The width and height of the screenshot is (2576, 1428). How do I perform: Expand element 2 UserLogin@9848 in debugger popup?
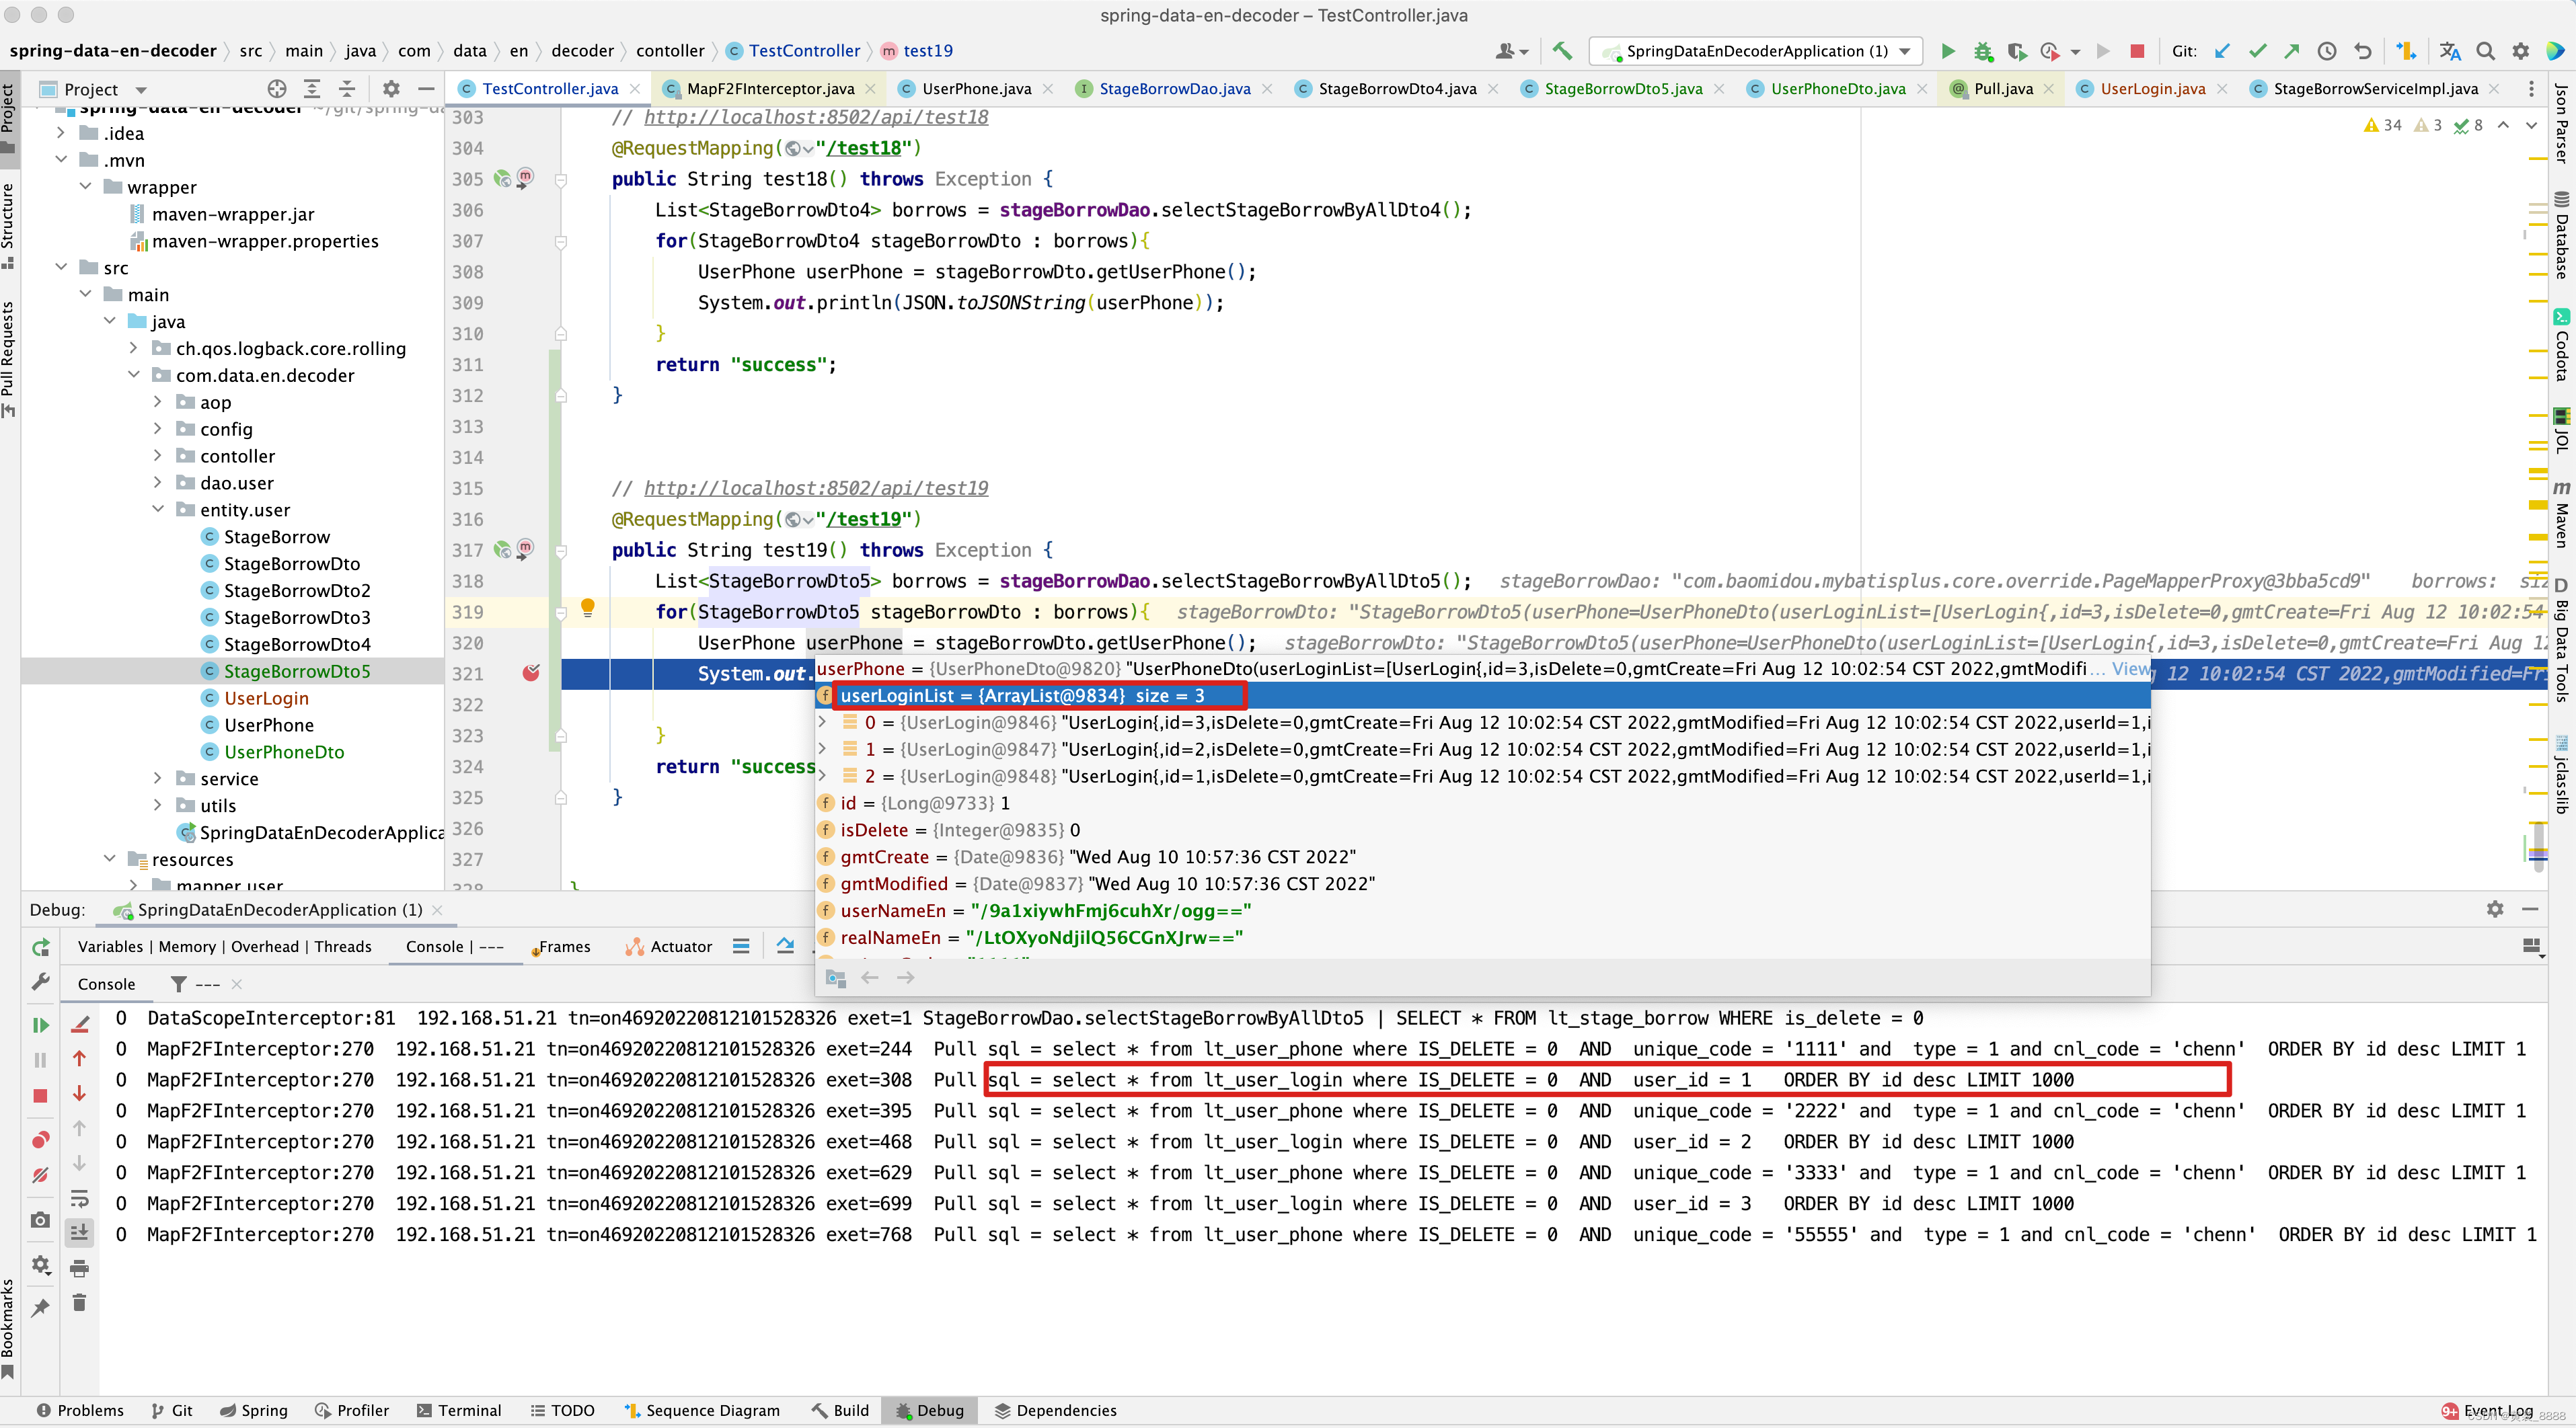(x=823, y=775)
